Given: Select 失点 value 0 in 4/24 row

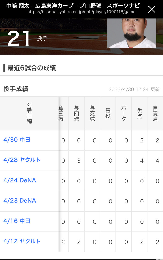Looking at the screenshot, I should [x=142, y=181].
